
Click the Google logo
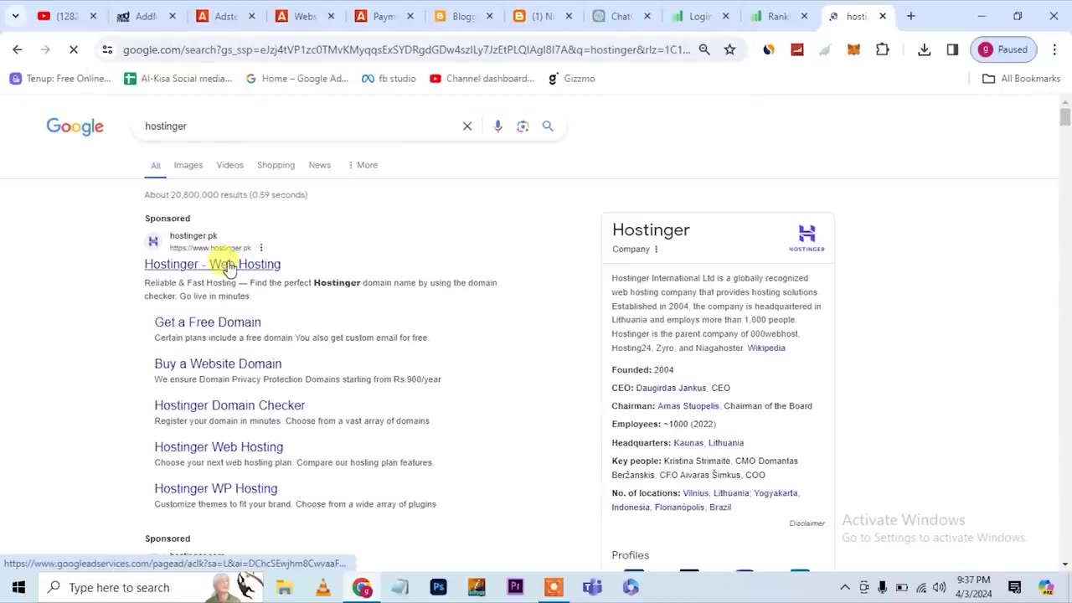(75, 126)
